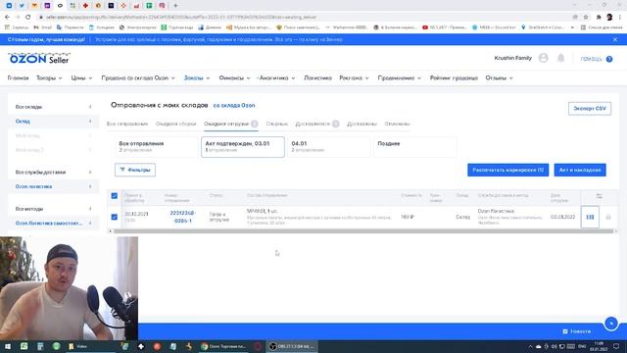The height and width of the screenshot is (353, 627).
Task: Switch to Спорные tab
Action: [x=276, y=124]
